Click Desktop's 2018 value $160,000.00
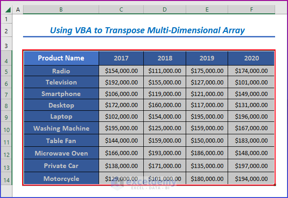Screen dimensions: 288x198 pos(165,105)
